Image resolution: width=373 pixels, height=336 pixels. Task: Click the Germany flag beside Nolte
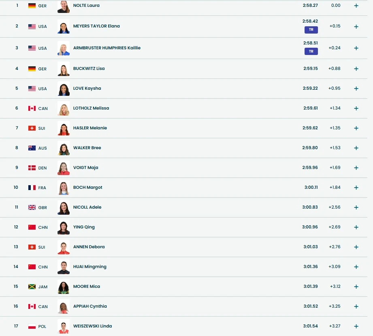click(32, 6)
